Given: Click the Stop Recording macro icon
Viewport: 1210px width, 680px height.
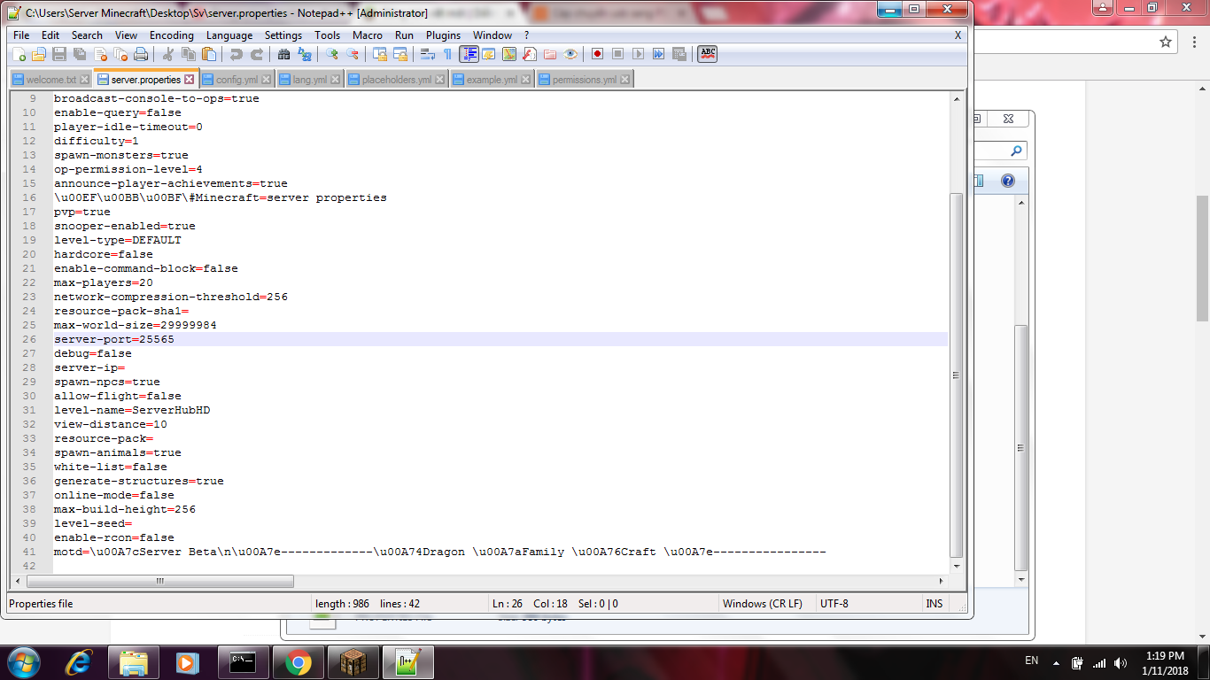Looking at the screenshot, I should [618, 54].
